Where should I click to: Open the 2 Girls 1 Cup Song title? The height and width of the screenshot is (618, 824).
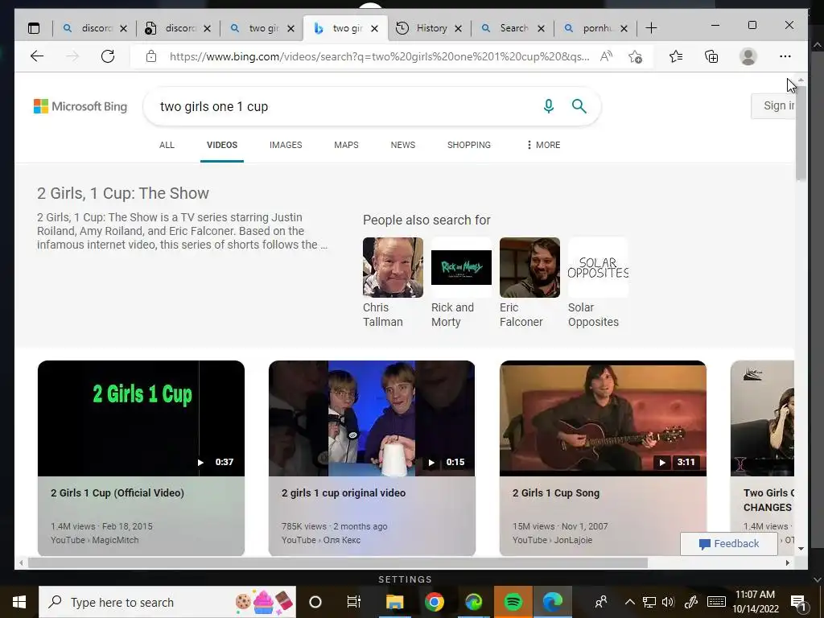[556, 493]
